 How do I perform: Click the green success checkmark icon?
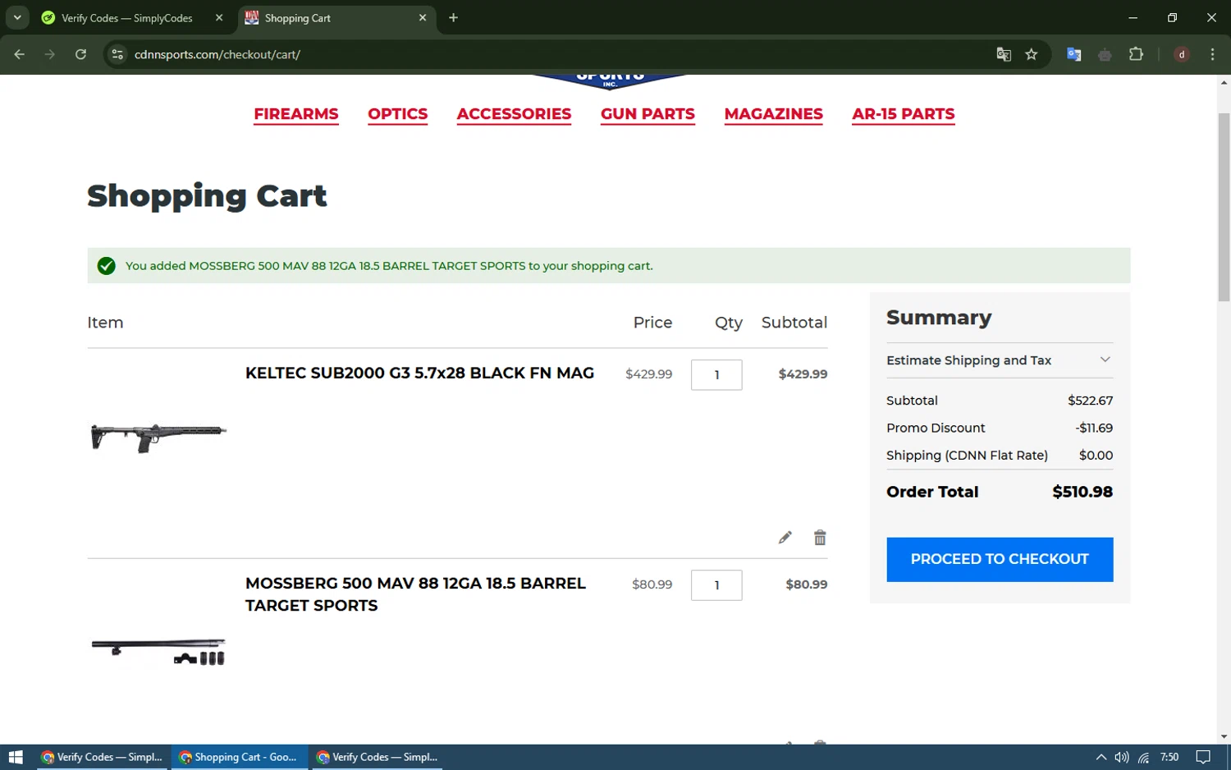pyautogui.click(x=107, y=266)
